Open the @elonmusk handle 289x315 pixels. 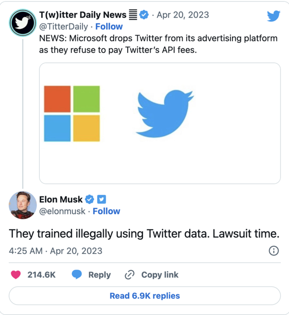[63, 211]
